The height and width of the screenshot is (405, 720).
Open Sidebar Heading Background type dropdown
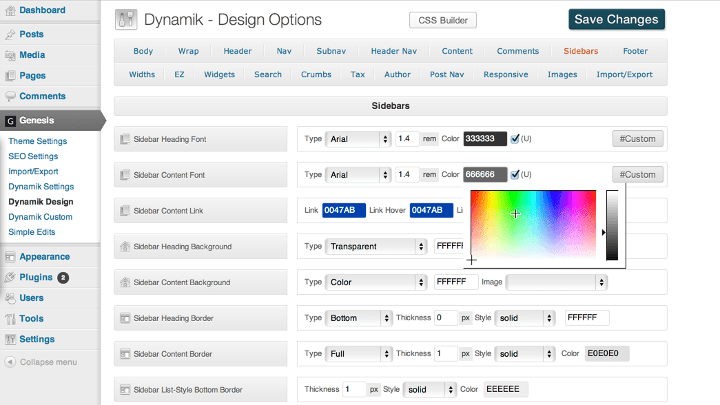(x=376, y=247)
